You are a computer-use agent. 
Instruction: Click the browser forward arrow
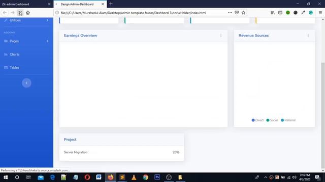tap(12, 13)
